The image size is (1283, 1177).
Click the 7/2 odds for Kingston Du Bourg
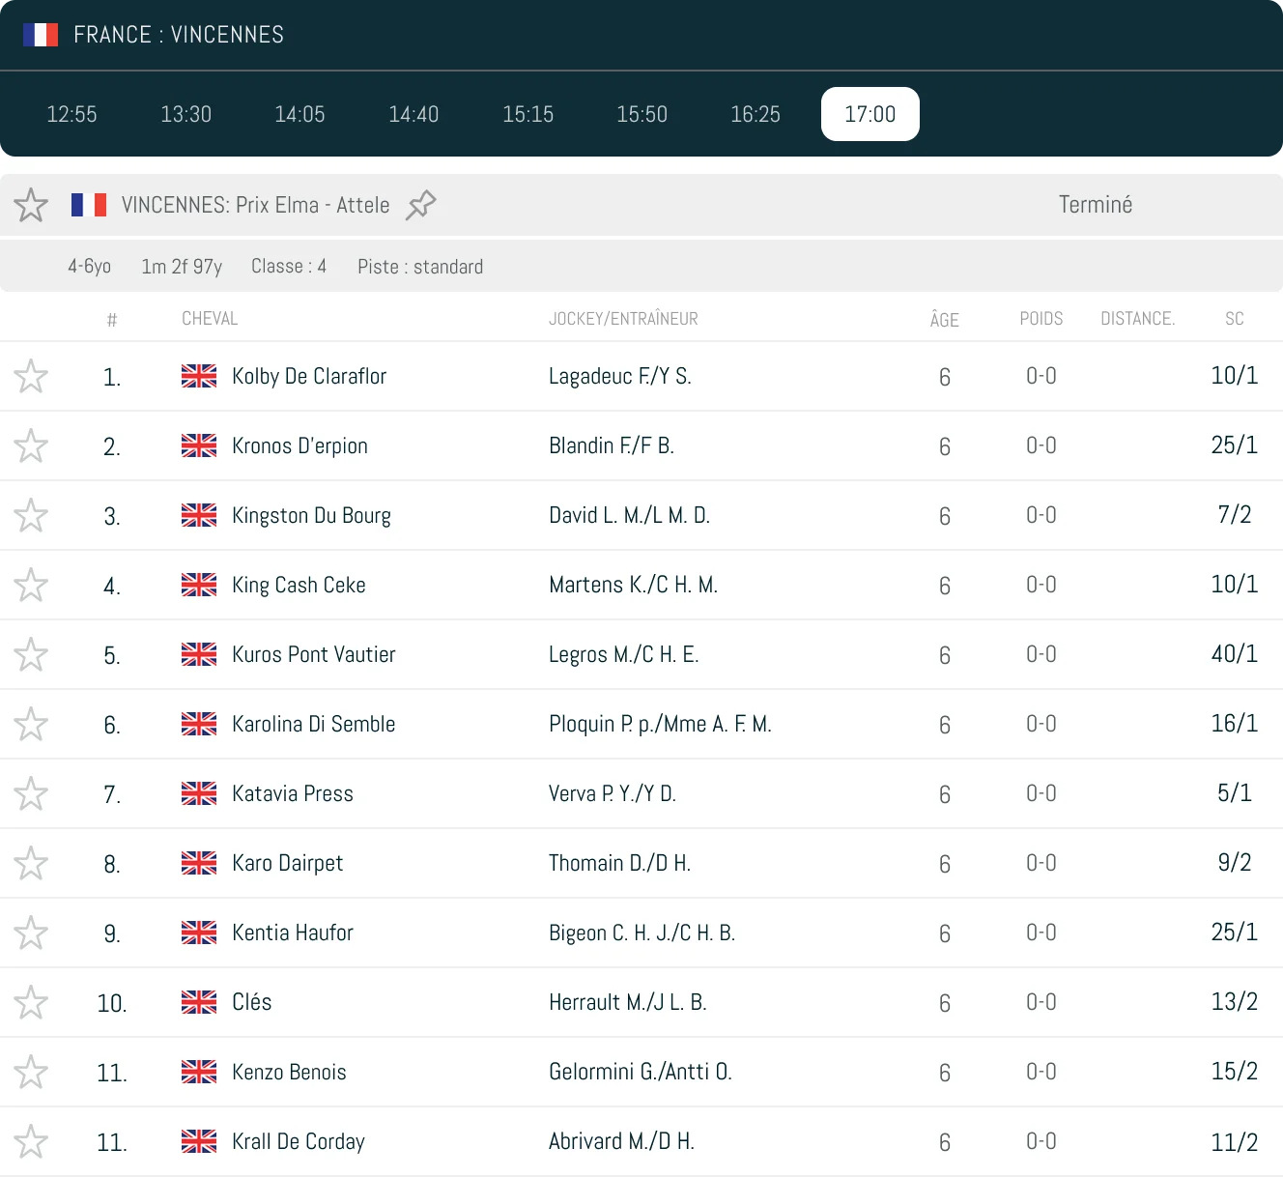click(1234, 515)
